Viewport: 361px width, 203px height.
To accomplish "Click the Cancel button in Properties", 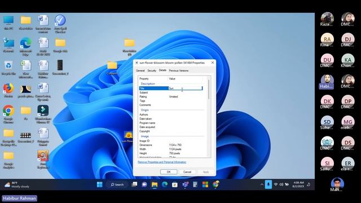I will coord(187,172).
